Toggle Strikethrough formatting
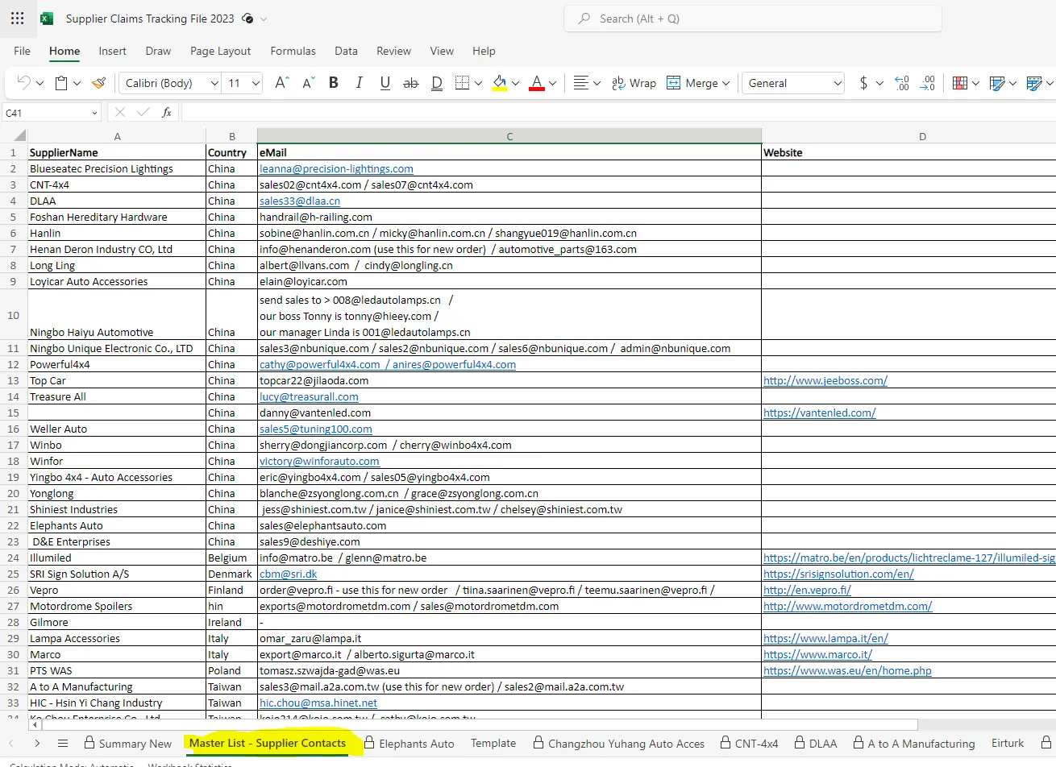The width and height of the screenshot is (1056, 767). (x=411, y=83)
